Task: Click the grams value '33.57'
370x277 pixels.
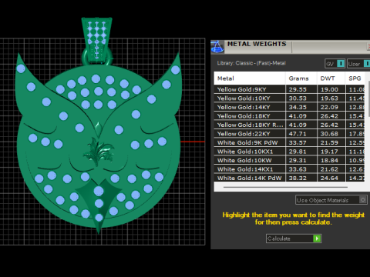Action: click(x=298, y=142)
